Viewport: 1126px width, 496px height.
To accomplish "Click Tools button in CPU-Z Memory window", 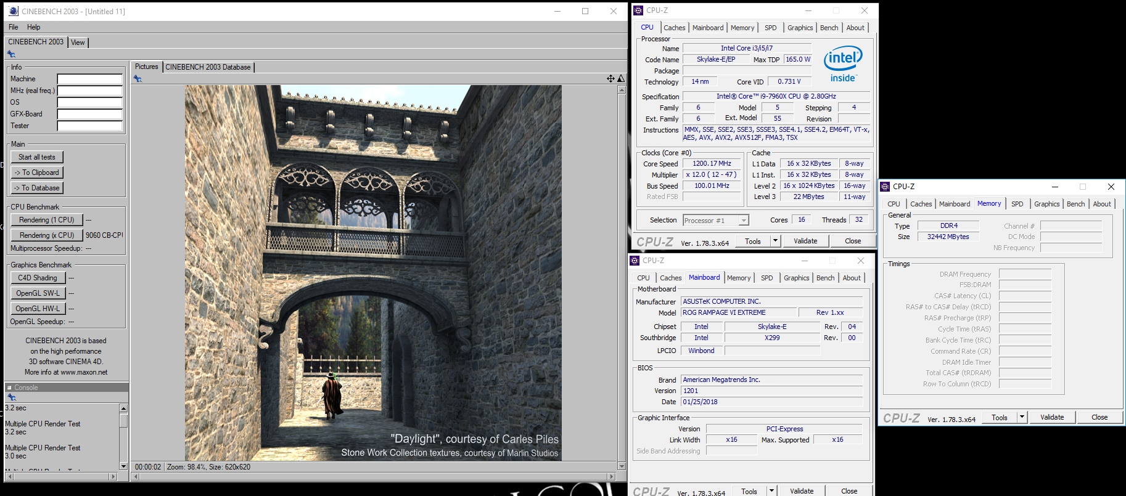I will point(1000,417).
